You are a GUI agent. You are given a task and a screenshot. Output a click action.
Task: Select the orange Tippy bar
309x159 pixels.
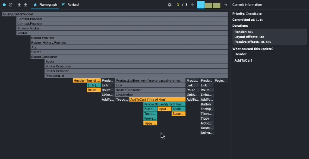[150, 123]
